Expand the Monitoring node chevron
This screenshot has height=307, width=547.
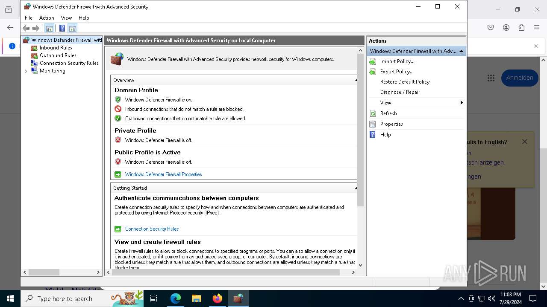pos(26,71)
